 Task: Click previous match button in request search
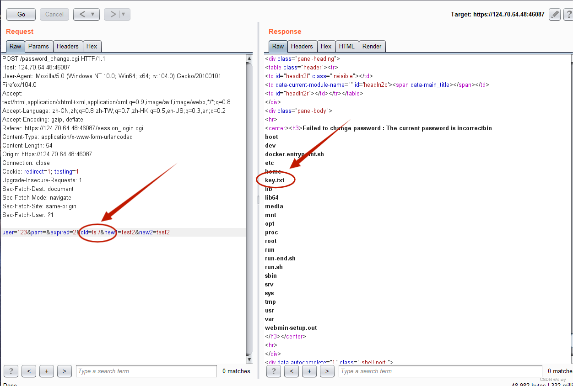click(x=28, y=371)
